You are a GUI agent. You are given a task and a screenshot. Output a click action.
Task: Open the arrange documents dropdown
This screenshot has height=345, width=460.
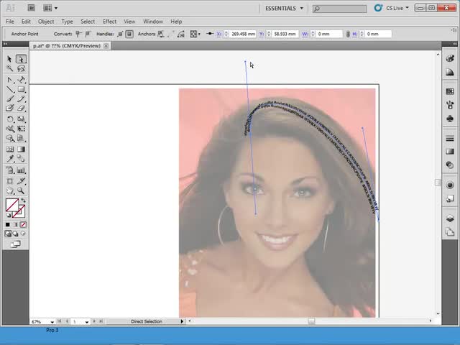[x=51, y=8]
